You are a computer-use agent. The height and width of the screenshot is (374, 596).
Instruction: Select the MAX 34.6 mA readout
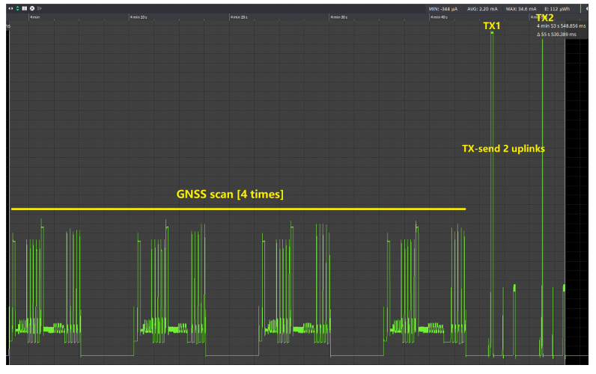coord(521,9)
